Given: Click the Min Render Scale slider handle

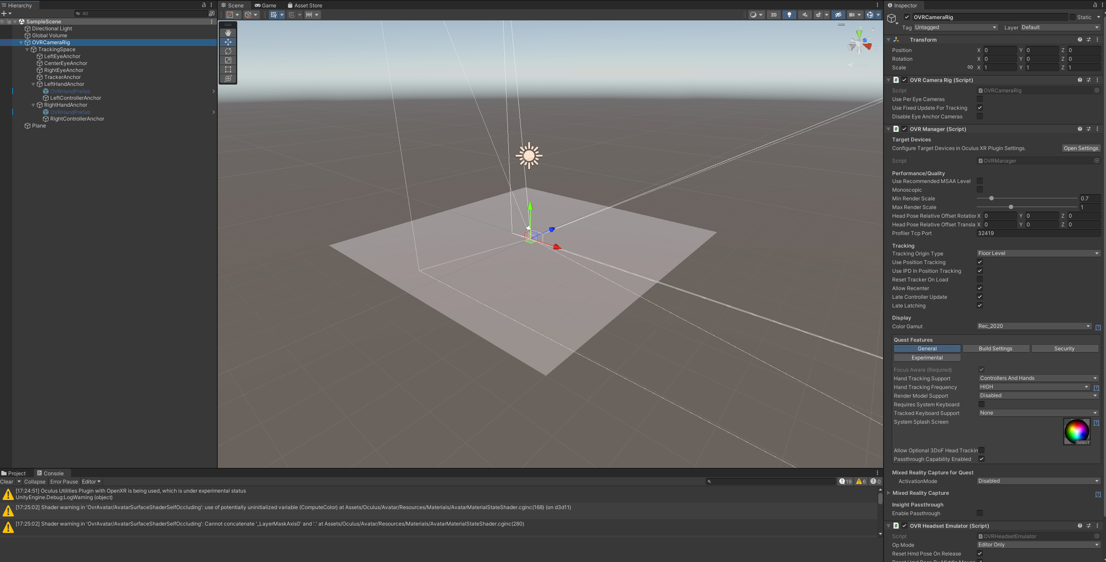Looking at the screenshot, I should click(x=991, y=198).
